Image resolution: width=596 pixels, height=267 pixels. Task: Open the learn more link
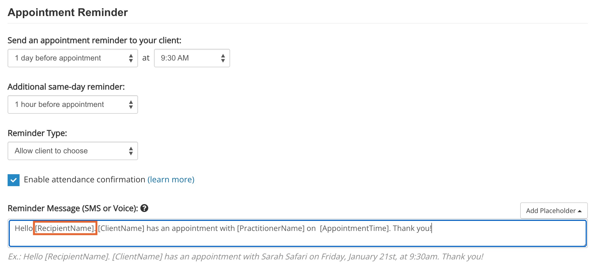[x=171, y=180]
